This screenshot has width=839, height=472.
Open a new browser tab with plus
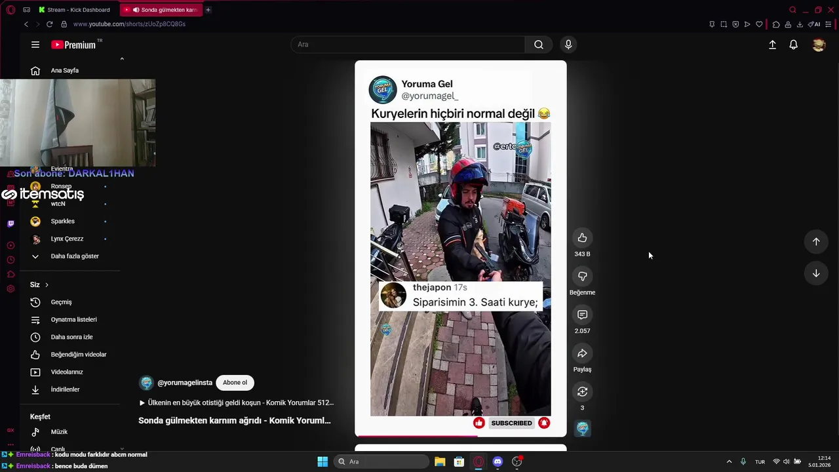[208, 10]
